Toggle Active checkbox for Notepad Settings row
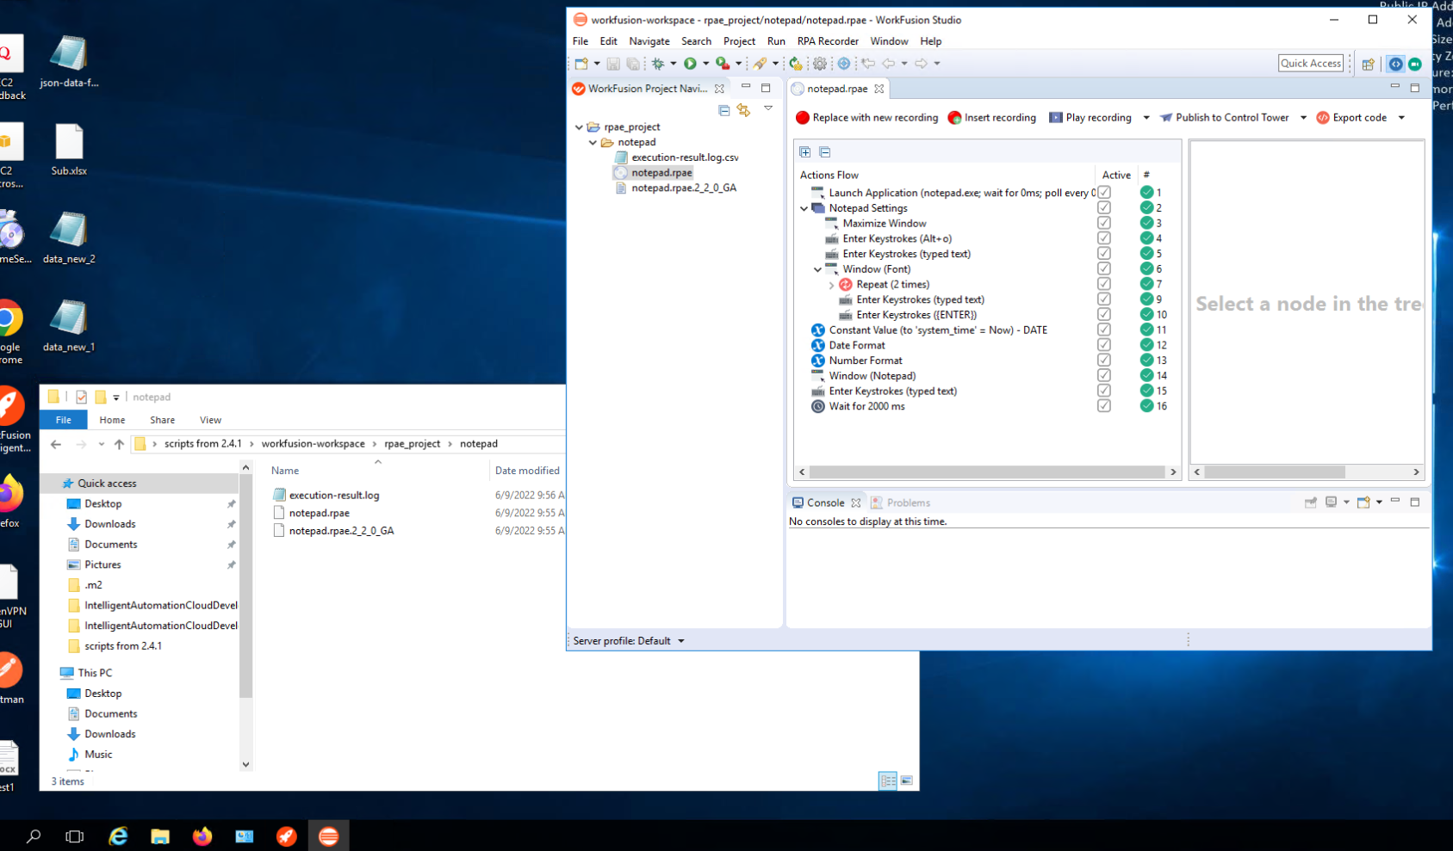Screen dimensions: 1453x851 (x=1104, y=208)
